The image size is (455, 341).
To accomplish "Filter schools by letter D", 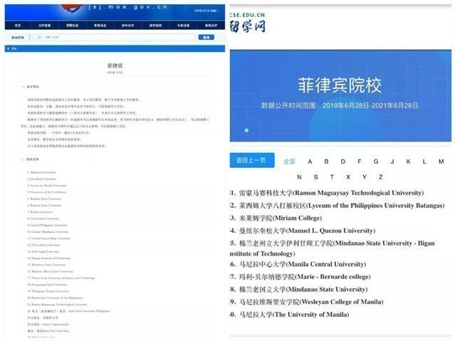I will (x=343, y=162).
